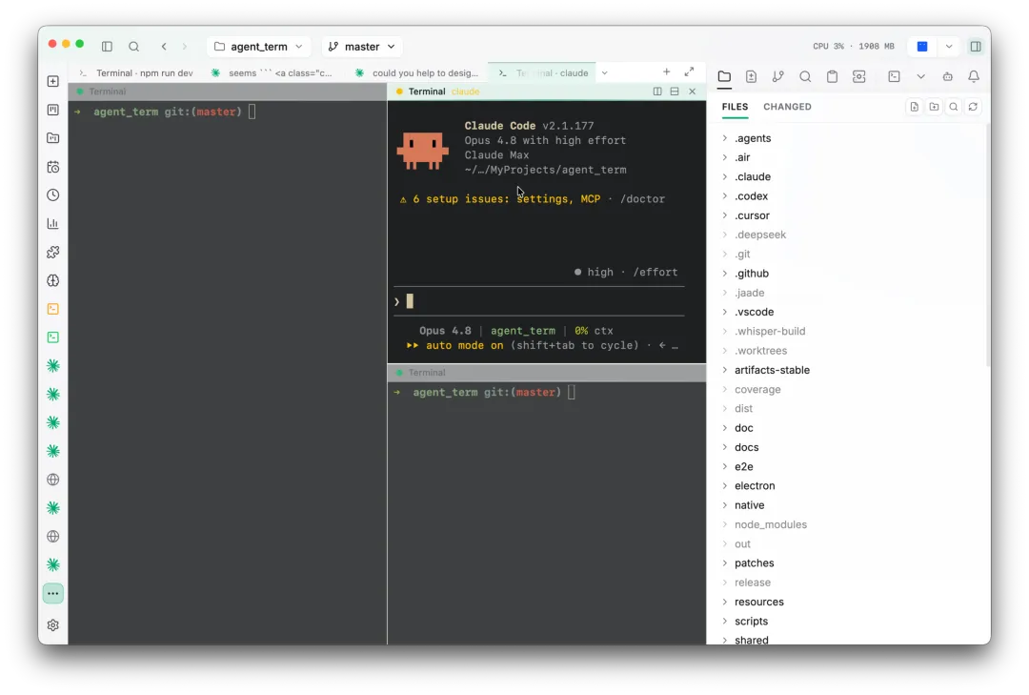This screenshot has width=1029, height=695.
Task: Open more sessions ellipsis button
Action: click(x=53, y=593)
